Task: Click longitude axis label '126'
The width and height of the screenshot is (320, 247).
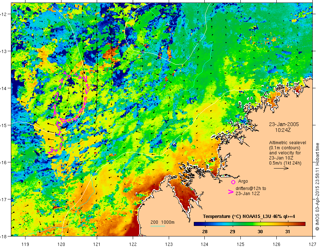Action: (x=276, y=244)
